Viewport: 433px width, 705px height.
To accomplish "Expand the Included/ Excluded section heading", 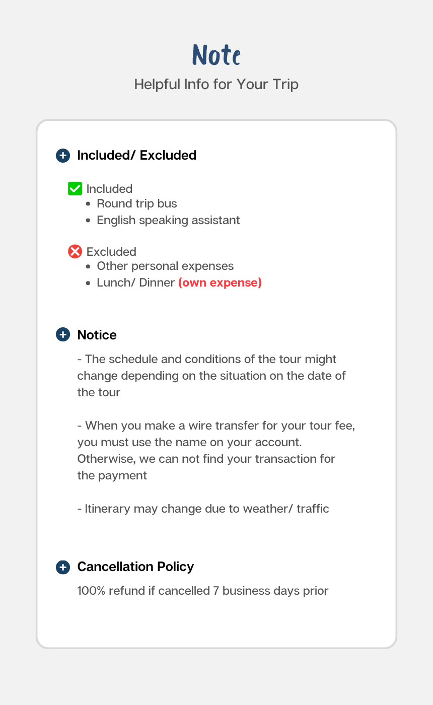I will [136, 156].
